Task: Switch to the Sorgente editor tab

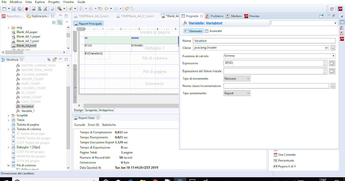Action: pyautogui.click(x=91, y=110)
